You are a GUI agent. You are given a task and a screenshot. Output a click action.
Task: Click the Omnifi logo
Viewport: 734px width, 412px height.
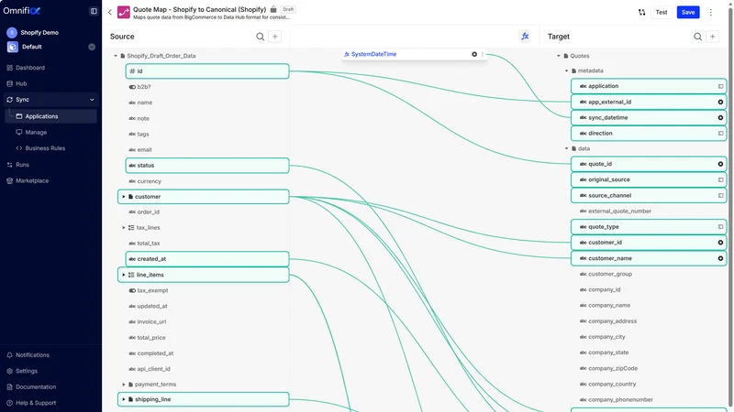click(22, 11)
